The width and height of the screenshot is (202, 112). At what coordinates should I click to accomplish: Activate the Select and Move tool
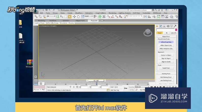pos(74,17)
